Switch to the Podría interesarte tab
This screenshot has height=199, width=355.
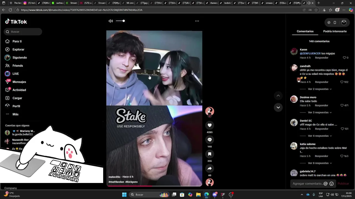pyautogui.click(x=335, y=31)
